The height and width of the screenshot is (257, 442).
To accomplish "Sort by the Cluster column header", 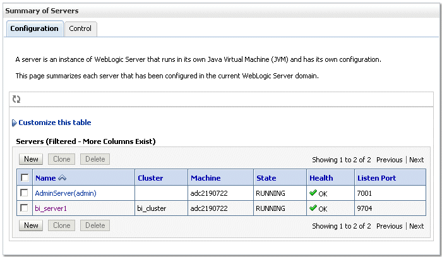I will point(150,178).
